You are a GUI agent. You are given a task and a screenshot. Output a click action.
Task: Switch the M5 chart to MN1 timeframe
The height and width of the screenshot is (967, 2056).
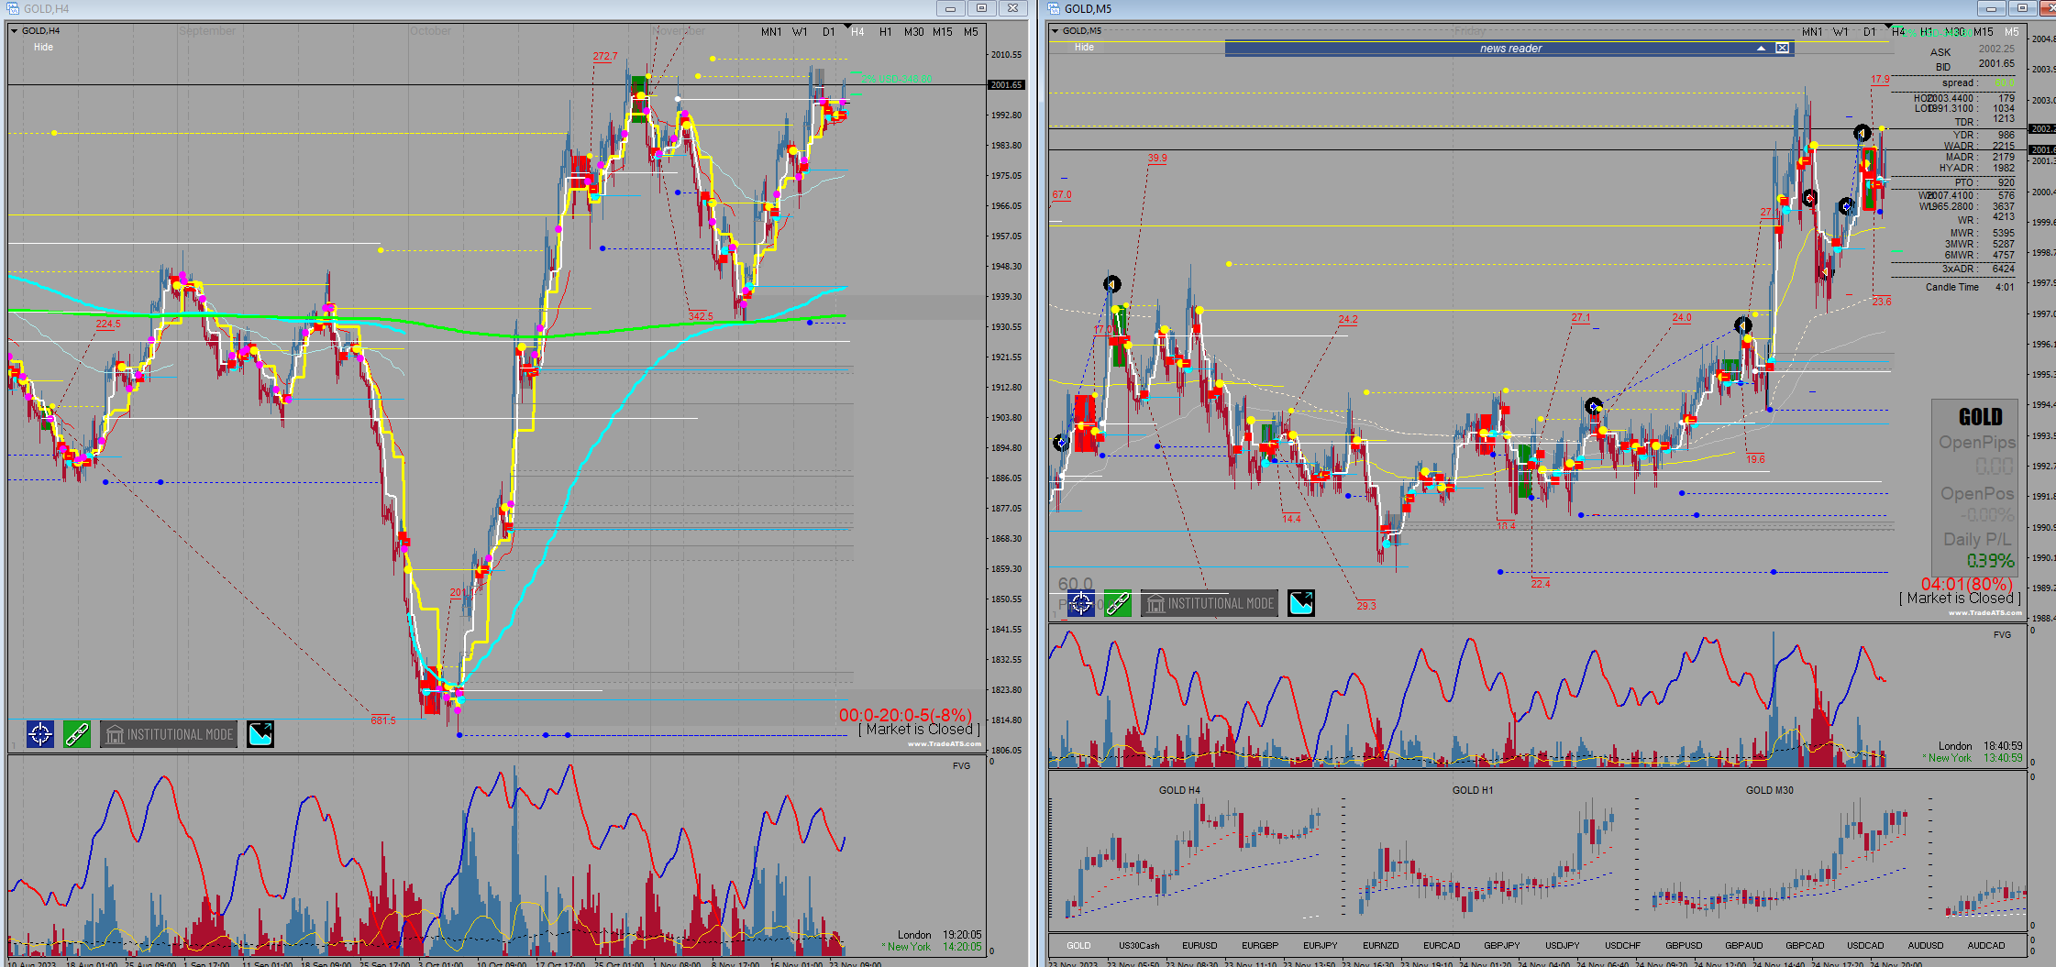point(1812,32)
